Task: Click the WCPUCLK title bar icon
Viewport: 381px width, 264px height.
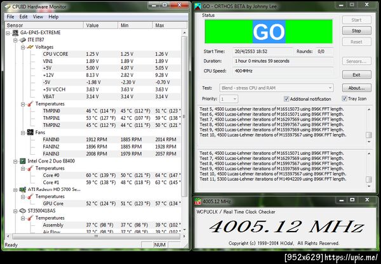Action: 197,202
